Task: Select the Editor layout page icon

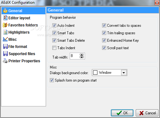Action: pos(5,18)
